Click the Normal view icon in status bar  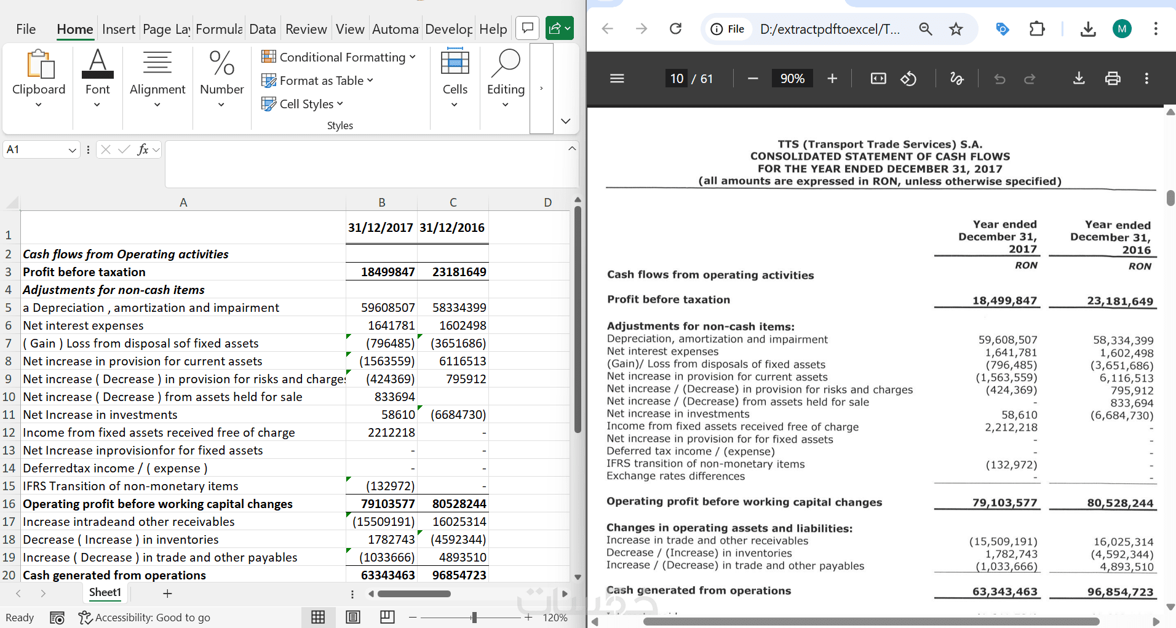318,617
